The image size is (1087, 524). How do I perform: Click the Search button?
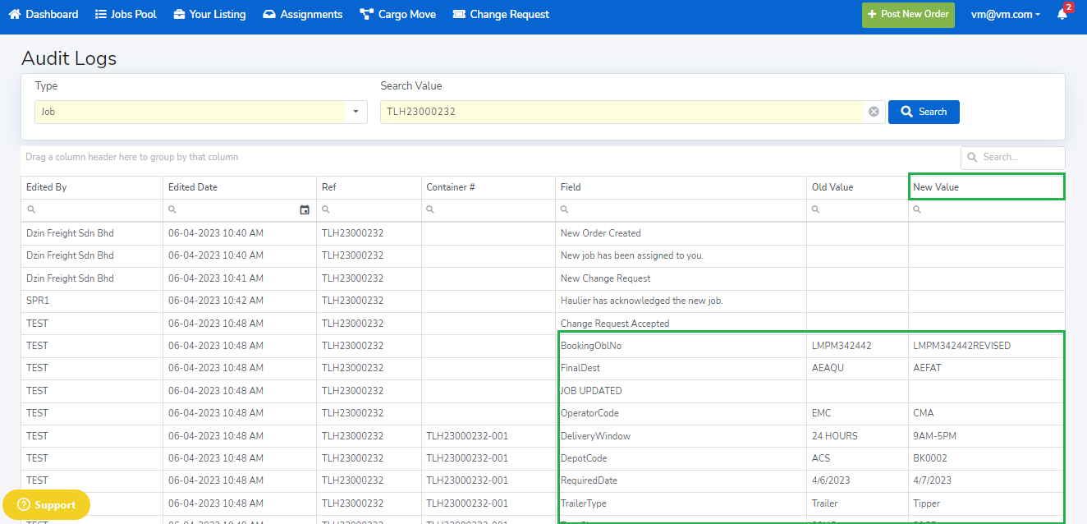[x=924, y=112]
